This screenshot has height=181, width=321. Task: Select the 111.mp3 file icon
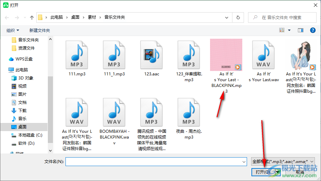point(77,55)
